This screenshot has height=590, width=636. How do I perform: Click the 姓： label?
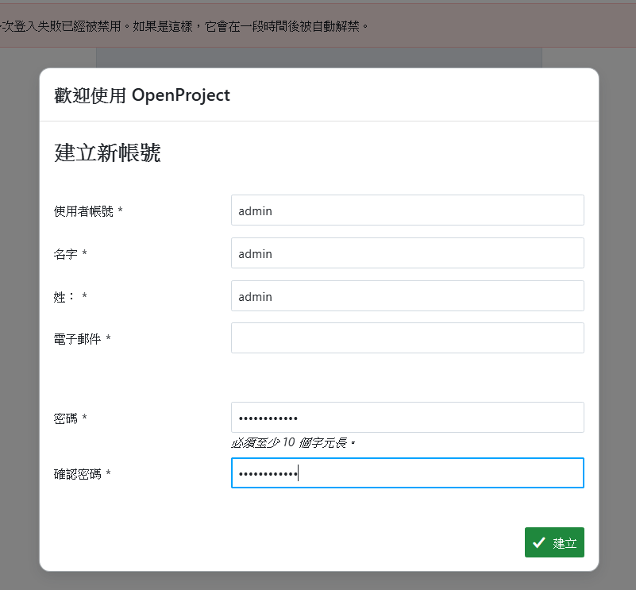coord(70,297)
